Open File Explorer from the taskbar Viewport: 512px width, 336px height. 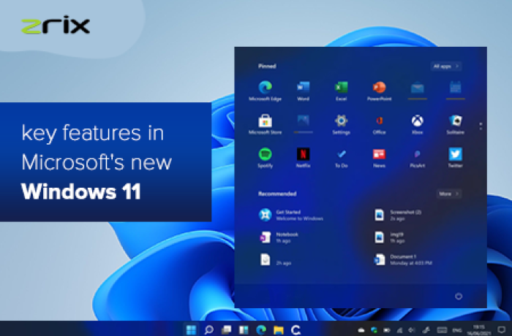tap(279, 329)
